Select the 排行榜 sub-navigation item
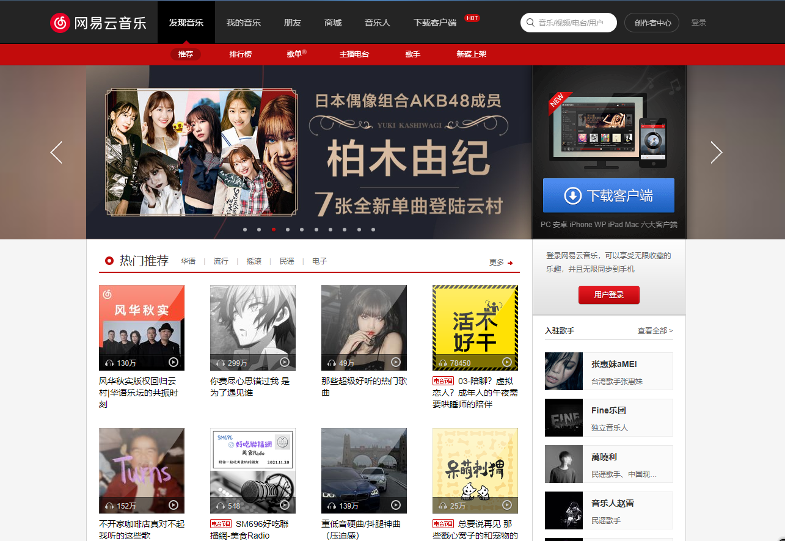Screen dimensions: 785x541 click(241, 54)
